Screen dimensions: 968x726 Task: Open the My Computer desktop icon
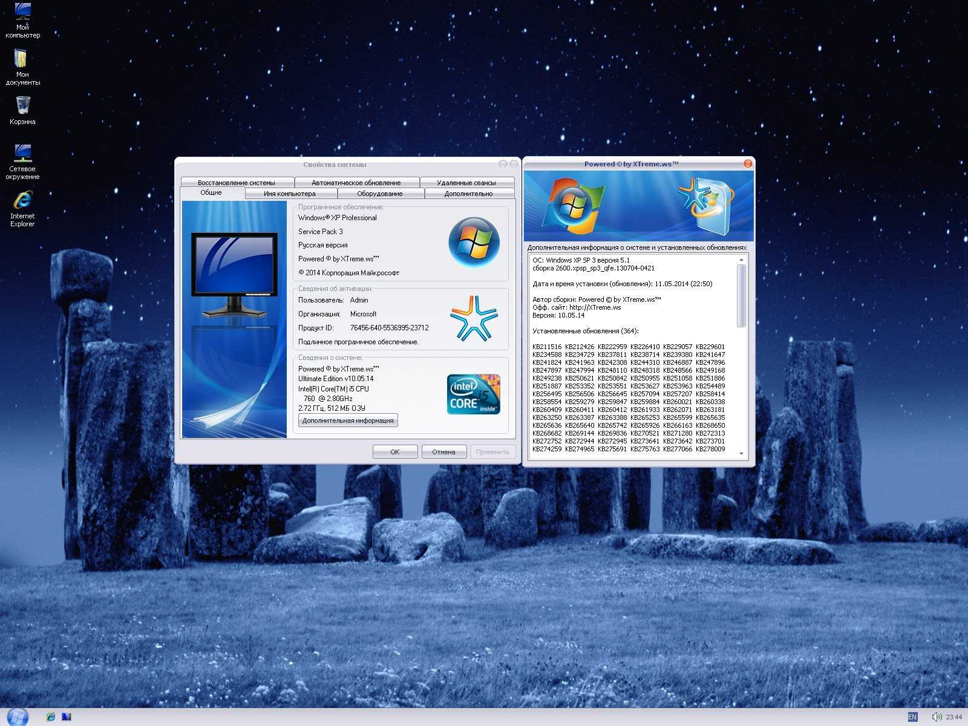coord(22,20)
